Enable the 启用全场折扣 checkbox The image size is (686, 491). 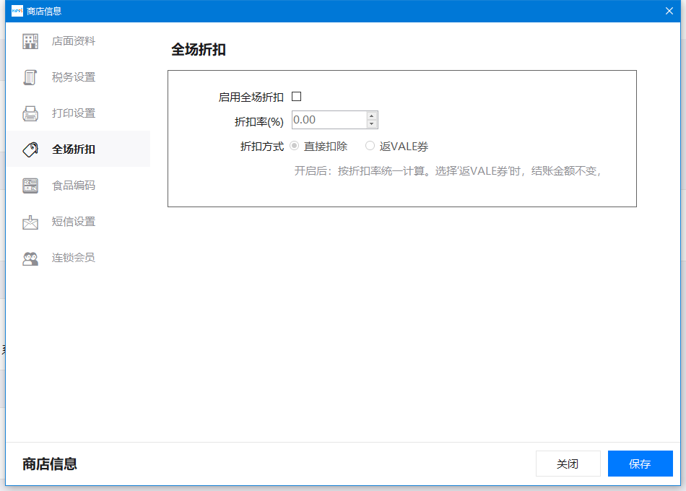coord(297,96)
